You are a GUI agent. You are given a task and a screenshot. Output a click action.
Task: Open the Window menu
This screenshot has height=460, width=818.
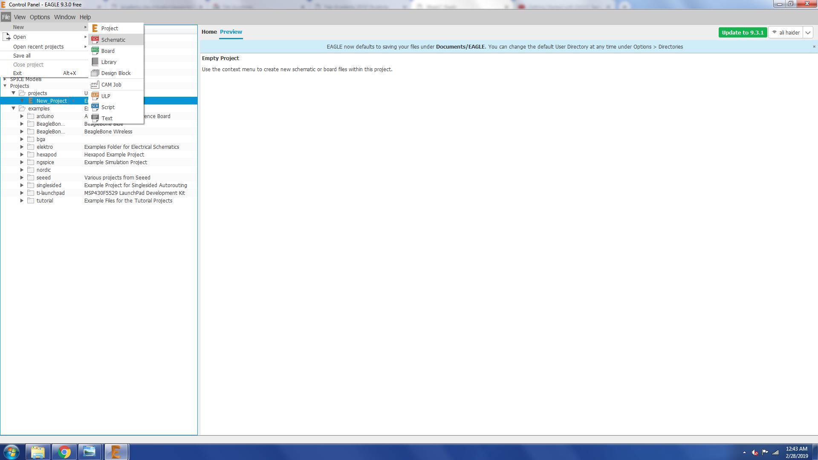click(x=65, y=17)
